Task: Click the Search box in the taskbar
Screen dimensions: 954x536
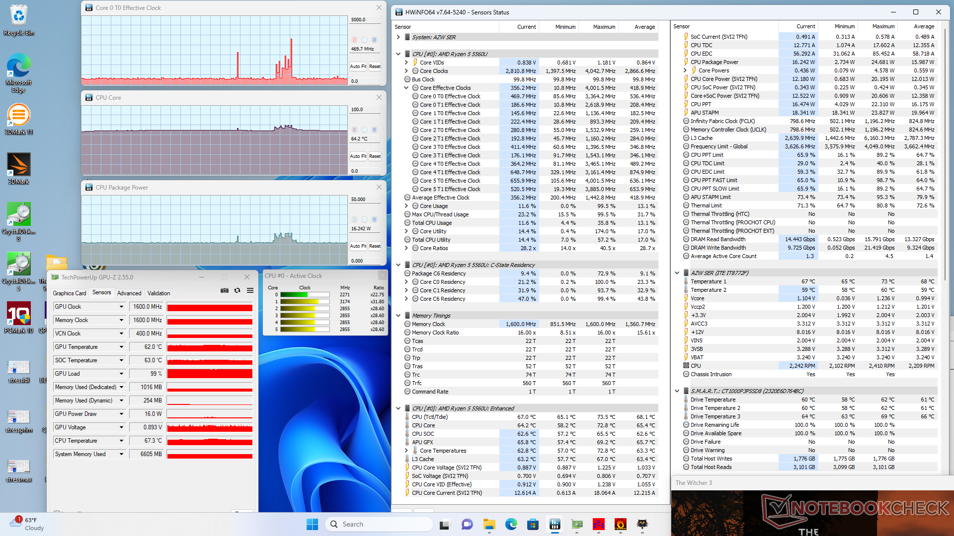Action: (379, 524)
